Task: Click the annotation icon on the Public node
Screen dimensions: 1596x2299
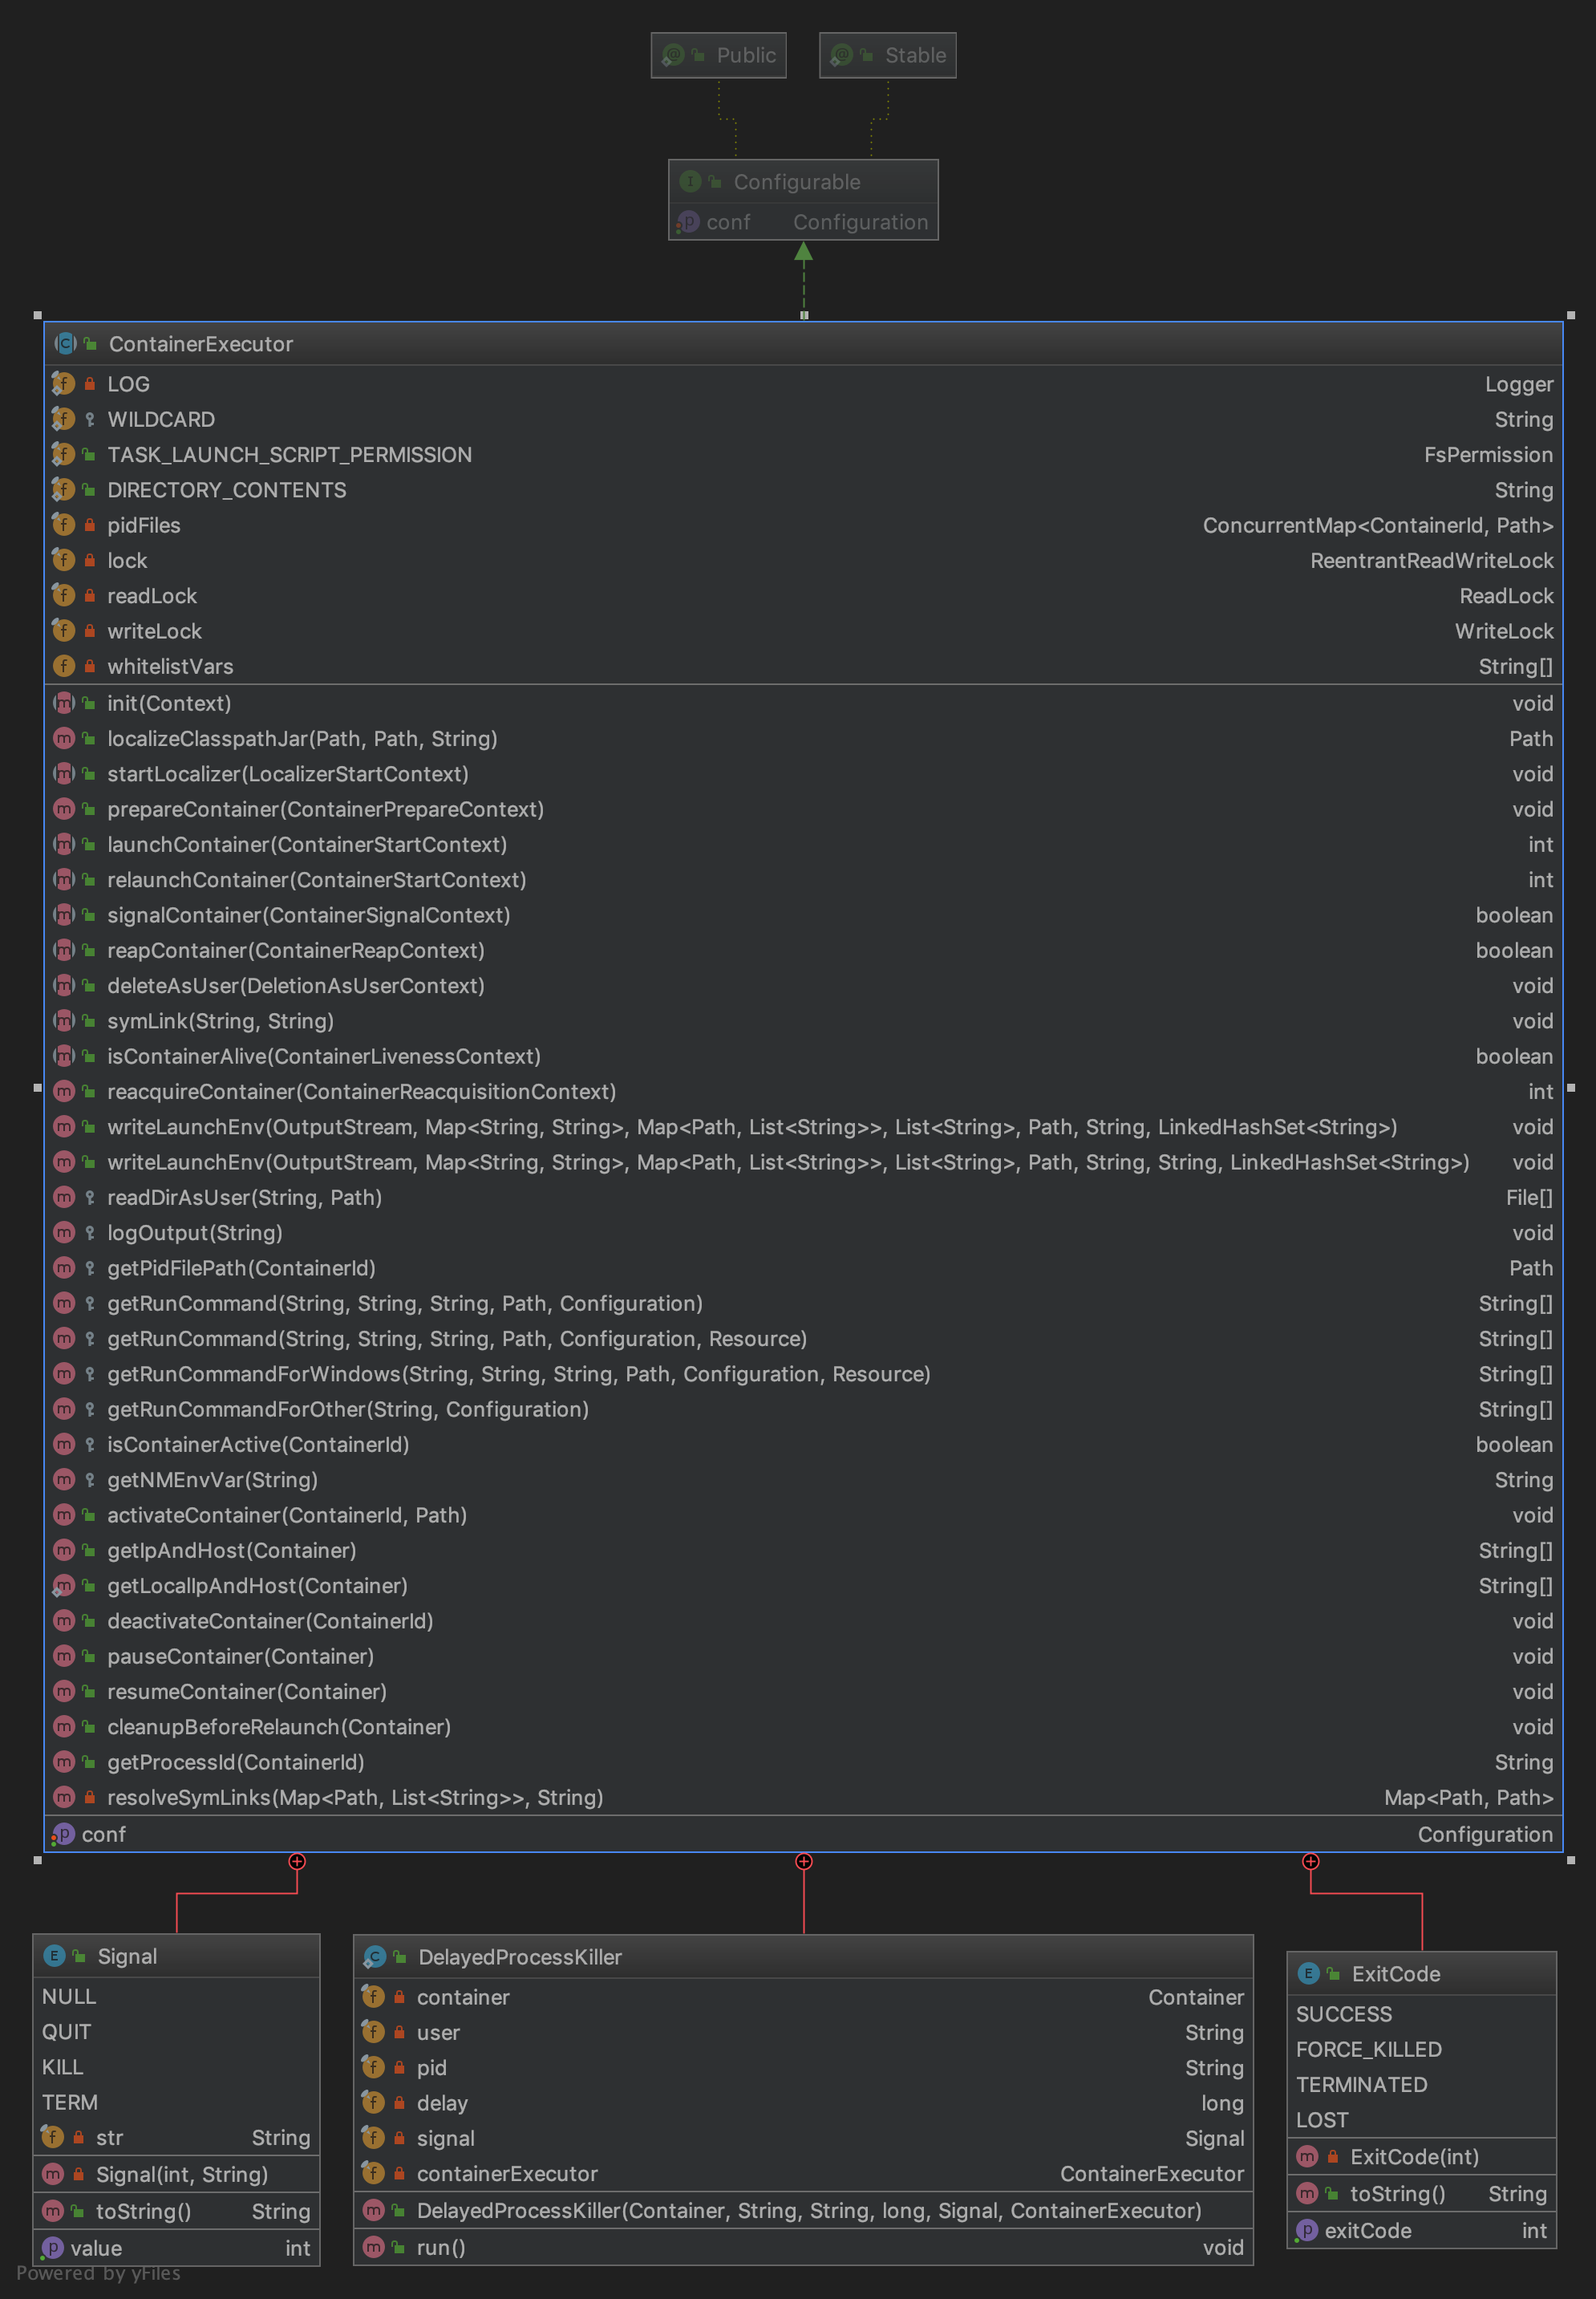Action: coord(672,55)
